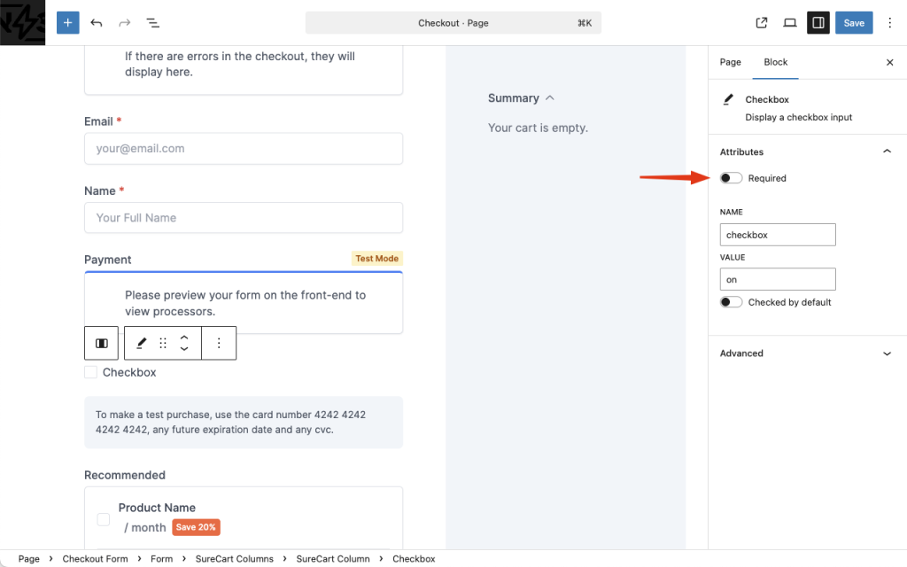Expand the Advanced section
Image resolution: width=907 pixels, height=567 pixels.
tap(887, 353)
